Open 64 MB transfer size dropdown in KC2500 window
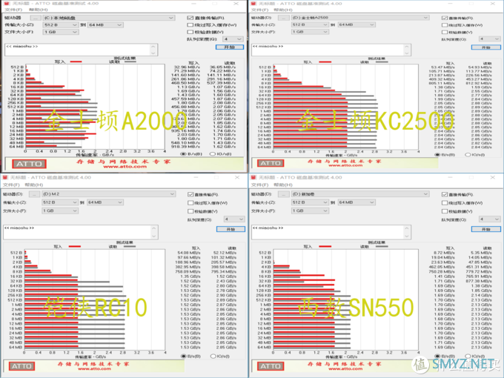 click(x=357, y=24)
